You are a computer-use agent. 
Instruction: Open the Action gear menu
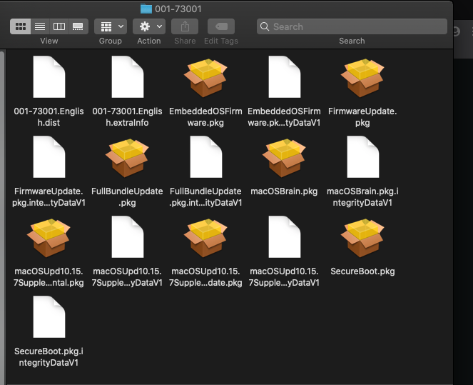point(149,26)
